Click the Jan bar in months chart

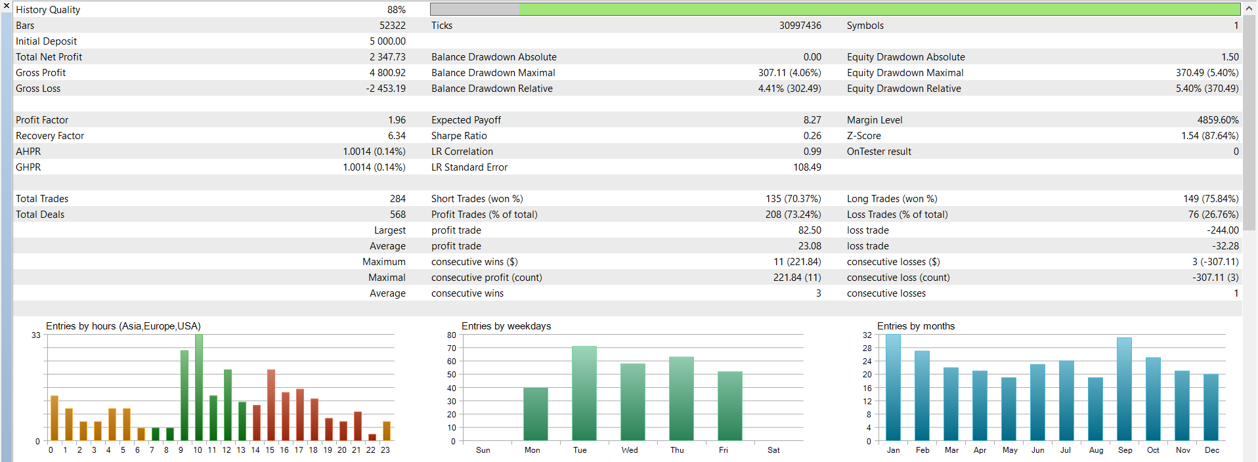(x=893, y=387)
